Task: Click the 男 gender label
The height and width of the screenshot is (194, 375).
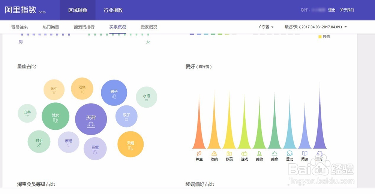Action: 21,42
